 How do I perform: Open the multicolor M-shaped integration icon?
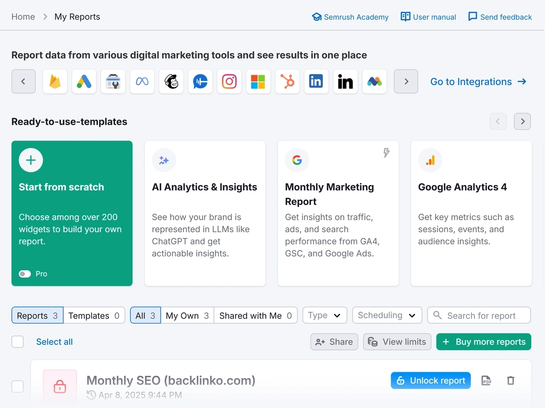tap(375, 82)
